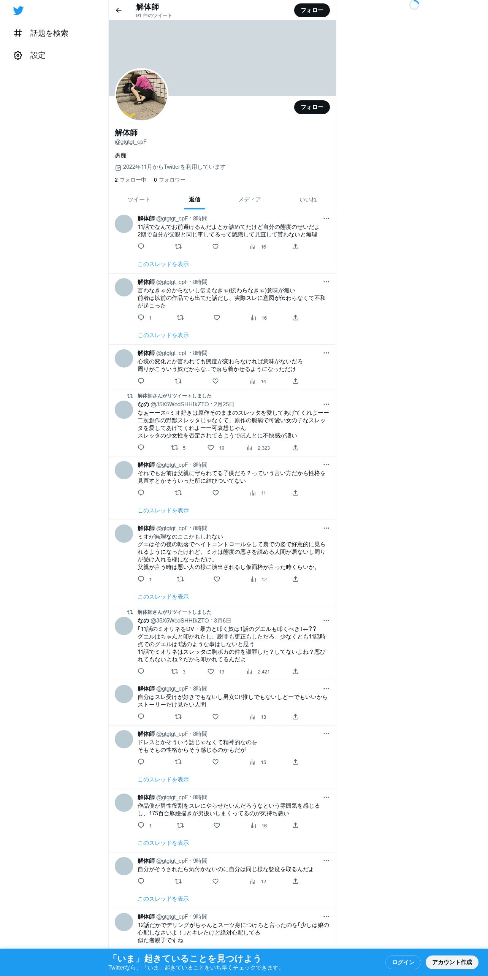Go back with the left arrow icon
Image resolution: width=488 pixels, height=976 pixels.
119,10
